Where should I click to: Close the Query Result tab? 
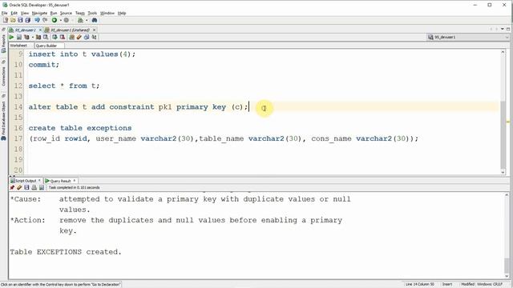tap(75, 180)
